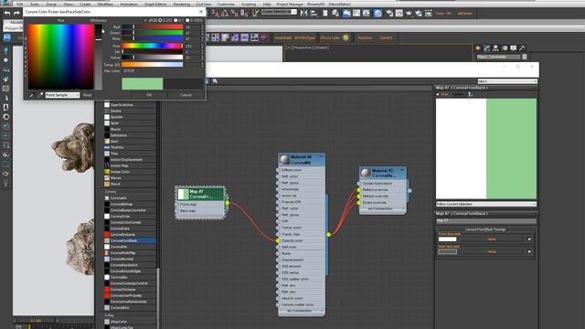This screenshot has height=329, width=585.
Task: Click the Front face side None map button
Action: [x=492, y=239]
